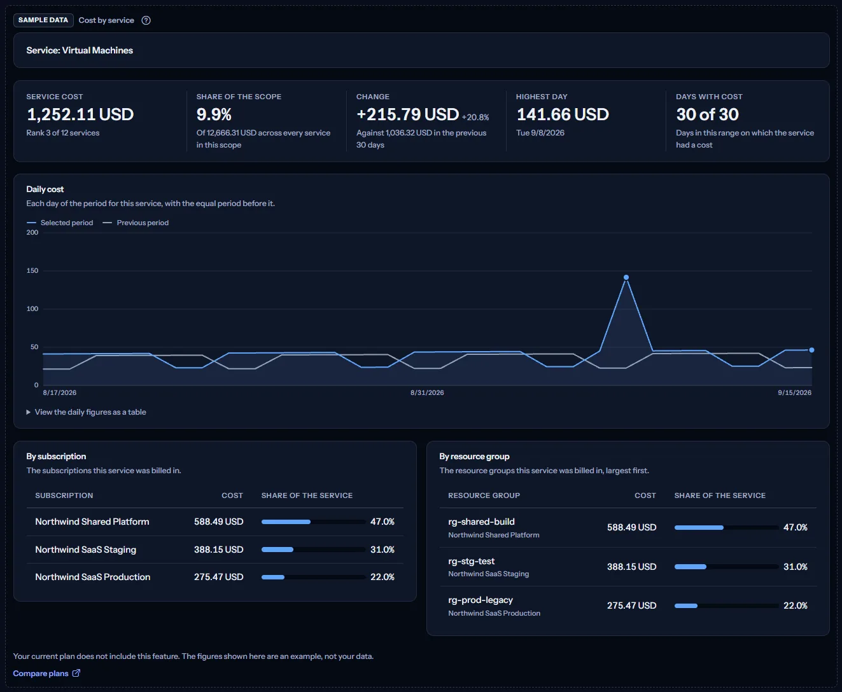The image size is (842, 692).
Task: Select Northwind SaaS Production in the subscription table
Action: (x=93, y=577)
